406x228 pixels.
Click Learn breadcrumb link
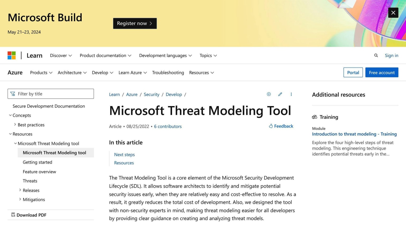click(x=114, y=94)
